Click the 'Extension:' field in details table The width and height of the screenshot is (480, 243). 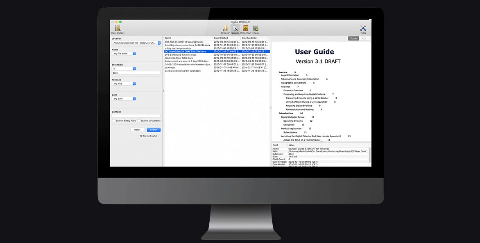coord(277,154)
